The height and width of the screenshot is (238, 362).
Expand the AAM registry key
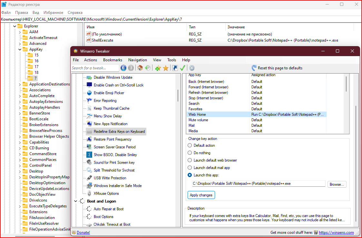point(20,32)
